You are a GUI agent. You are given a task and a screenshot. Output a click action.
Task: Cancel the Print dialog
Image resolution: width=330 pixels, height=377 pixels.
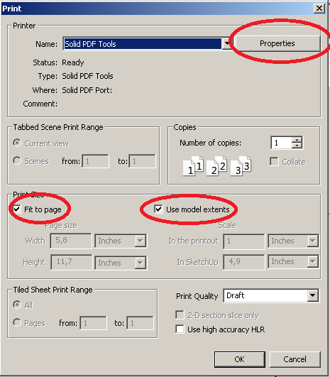[x=295, y=359]
